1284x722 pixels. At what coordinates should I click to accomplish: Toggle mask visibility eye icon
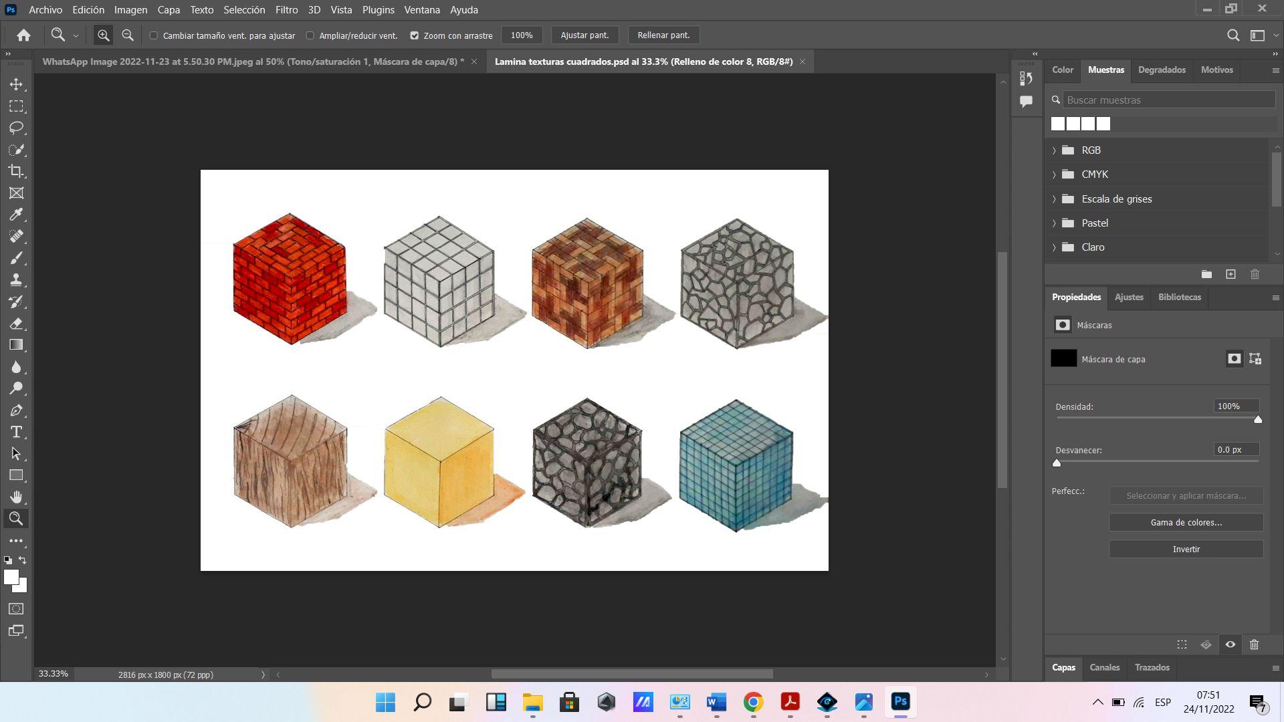coord(1230,644)
